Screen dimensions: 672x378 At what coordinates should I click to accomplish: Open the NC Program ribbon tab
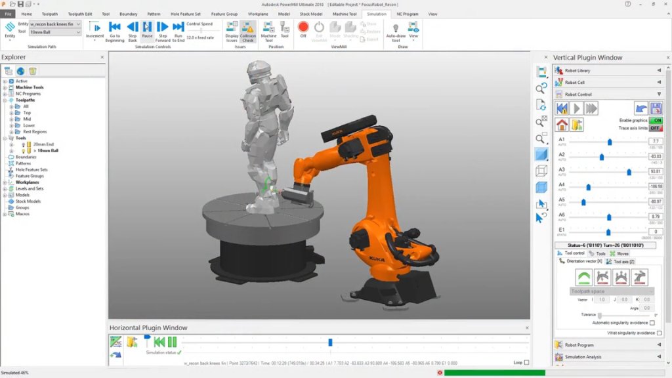coord(407,14)
